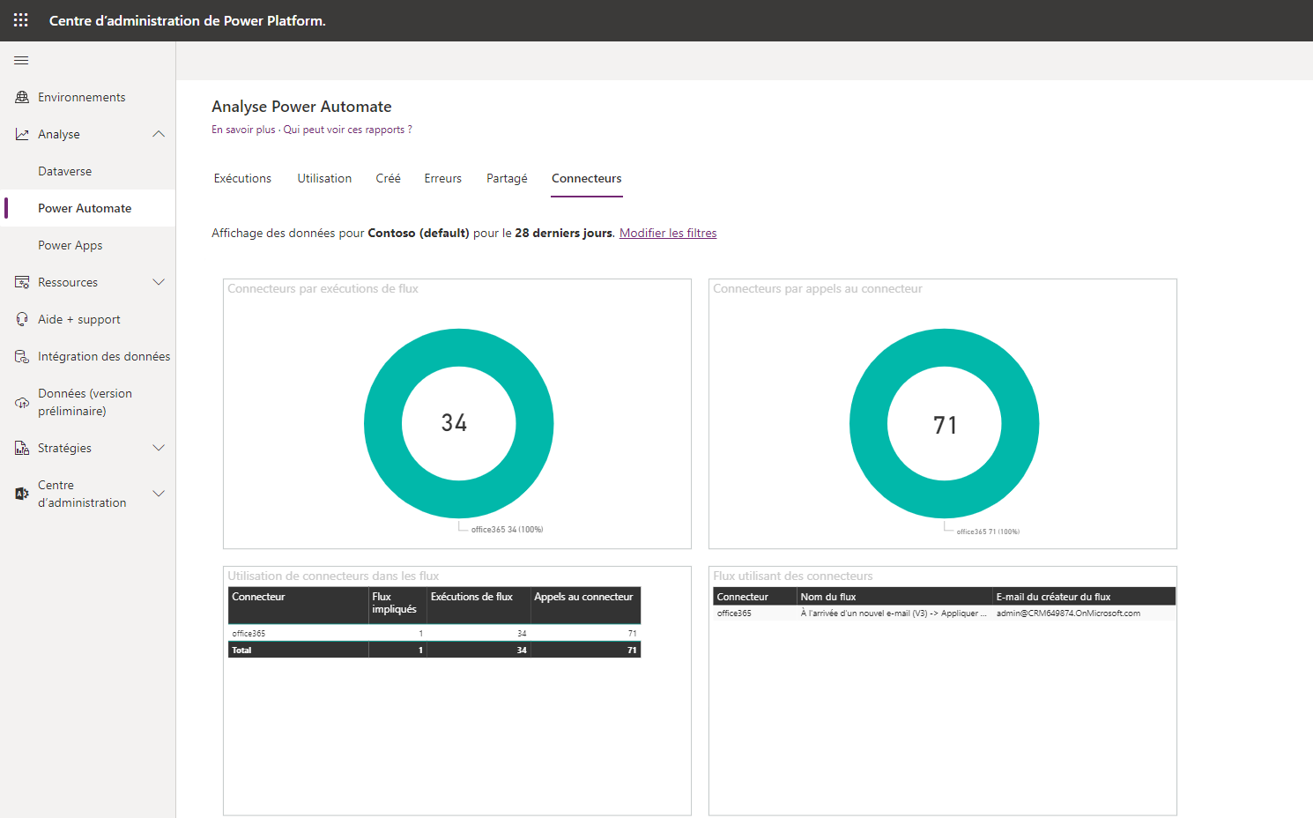Sort by 'E-mail du créateur du flux' header
Image resolution: width=1313 pixels, height=818 pixels.
click(1084, 597)
